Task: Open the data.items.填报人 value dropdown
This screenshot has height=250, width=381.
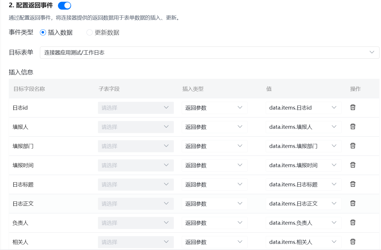Action: (x=304, y=127)
